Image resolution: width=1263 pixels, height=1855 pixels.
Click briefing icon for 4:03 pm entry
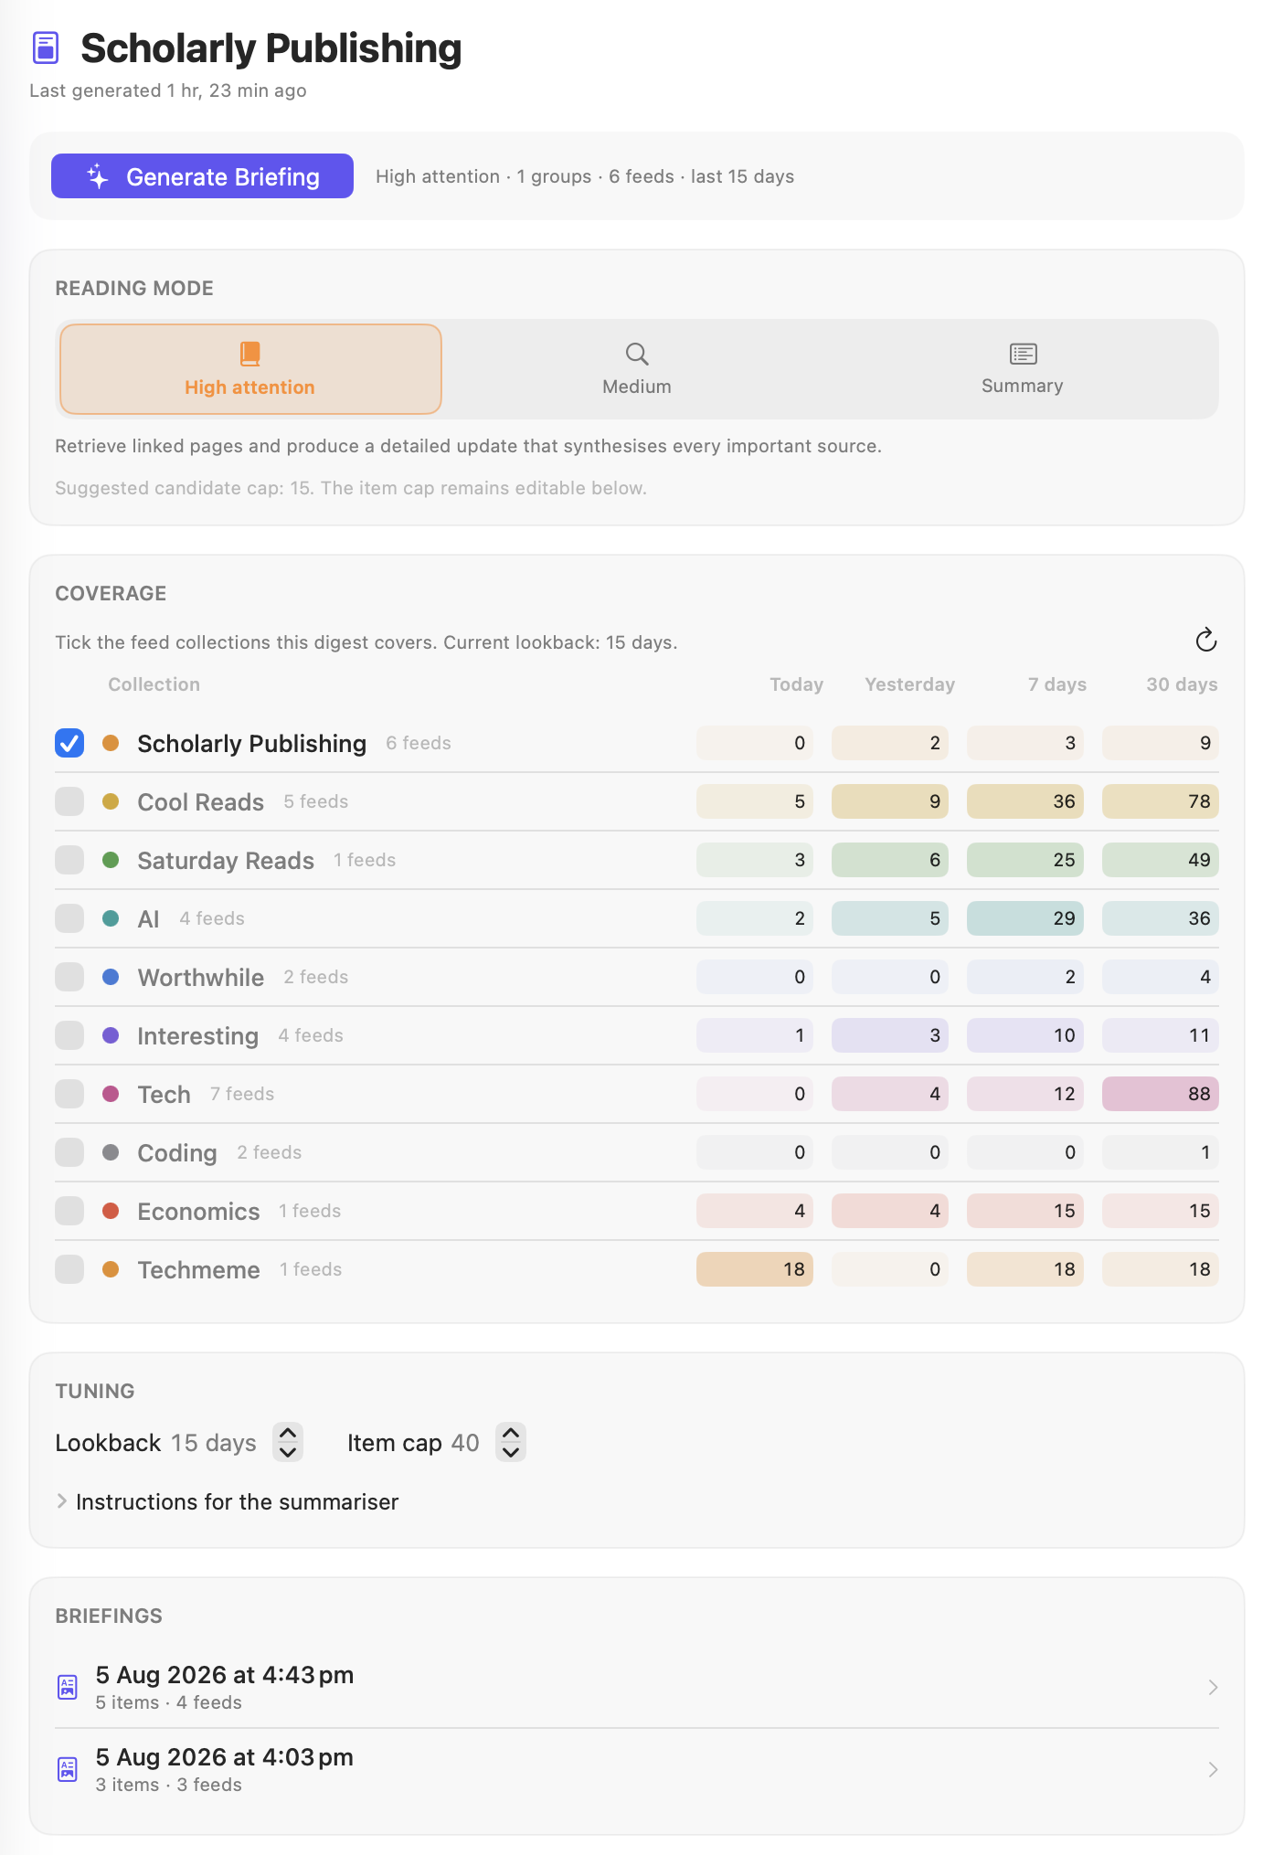pos(68,1769)
